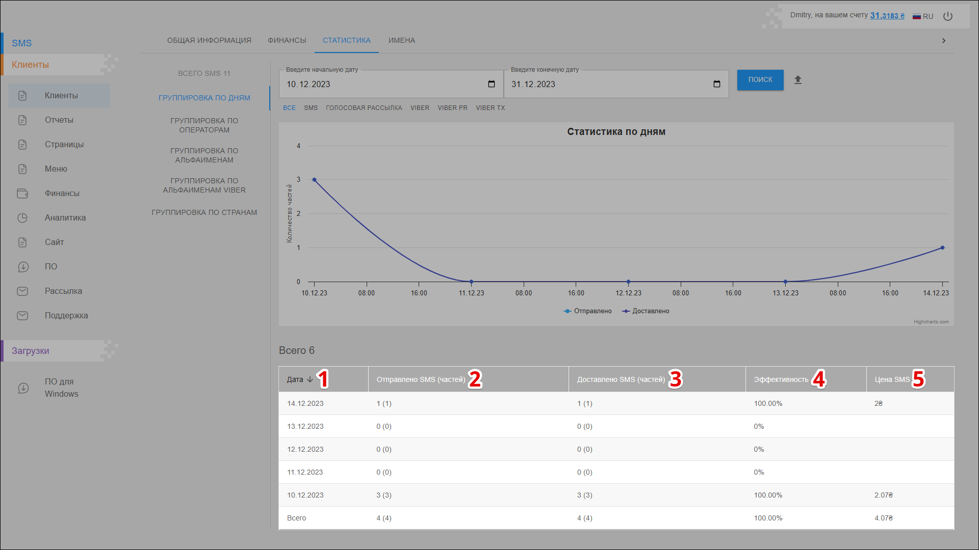Screen dimensions: 979x550
Task: Sort table by Дата column arrow
Action: pos(310,379)
